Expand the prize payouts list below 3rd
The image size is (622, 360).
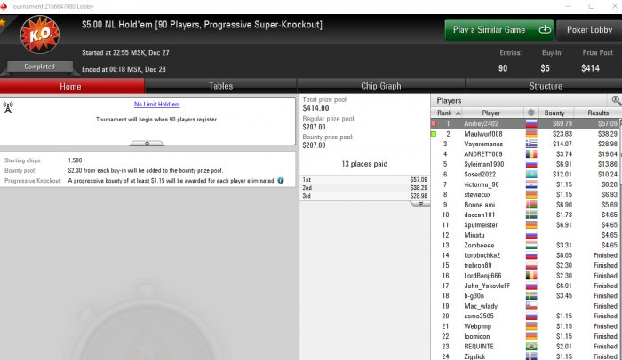pyautogui.click(x=420, y=203)
